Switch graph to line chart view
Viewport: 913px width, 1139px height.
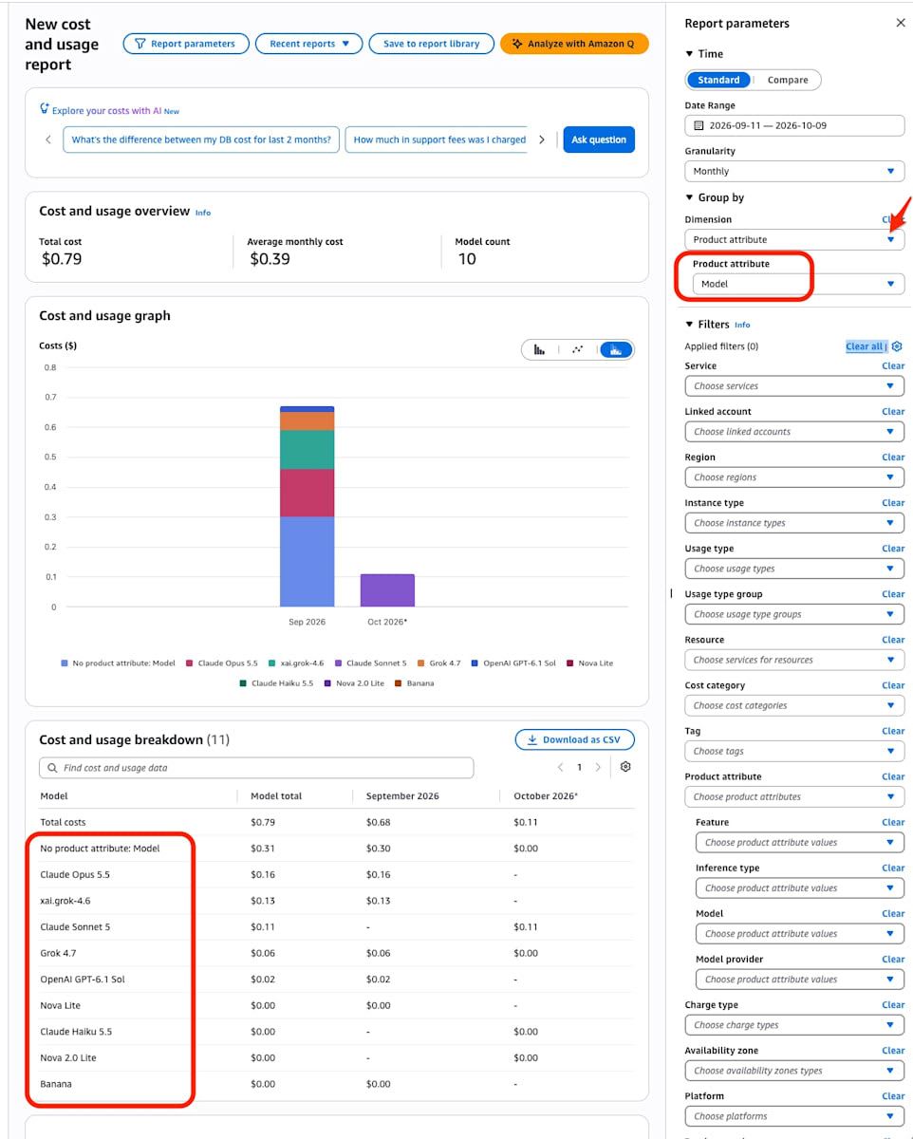point(577,349)
